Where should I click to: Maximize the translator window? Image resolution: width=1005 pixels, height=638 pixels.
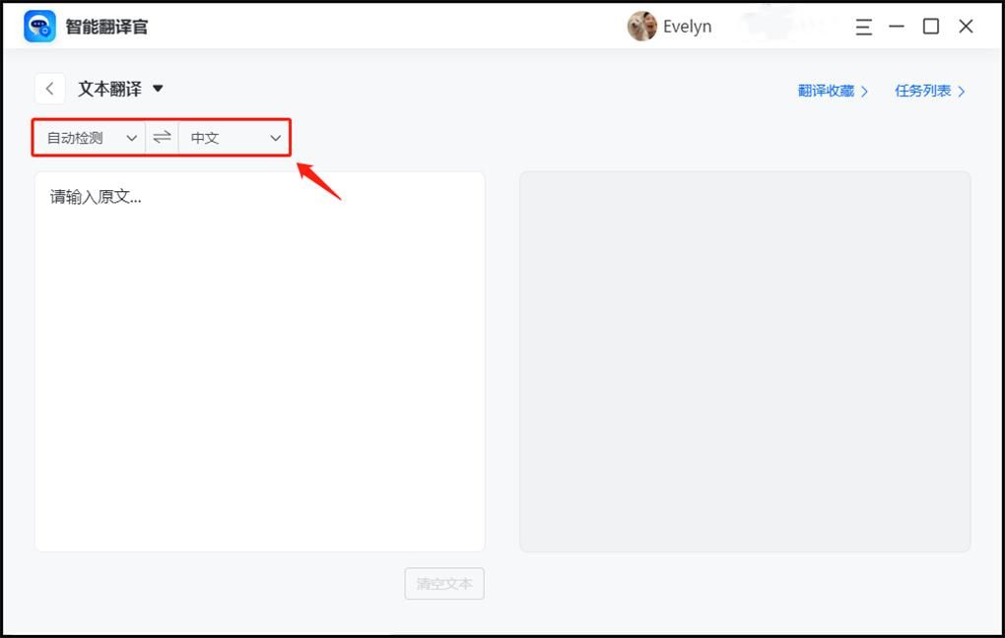coord(931,27)
